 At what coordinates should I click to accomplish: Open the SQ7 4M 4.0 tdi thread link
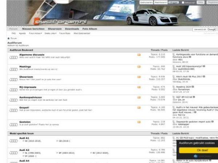[184, 97]
